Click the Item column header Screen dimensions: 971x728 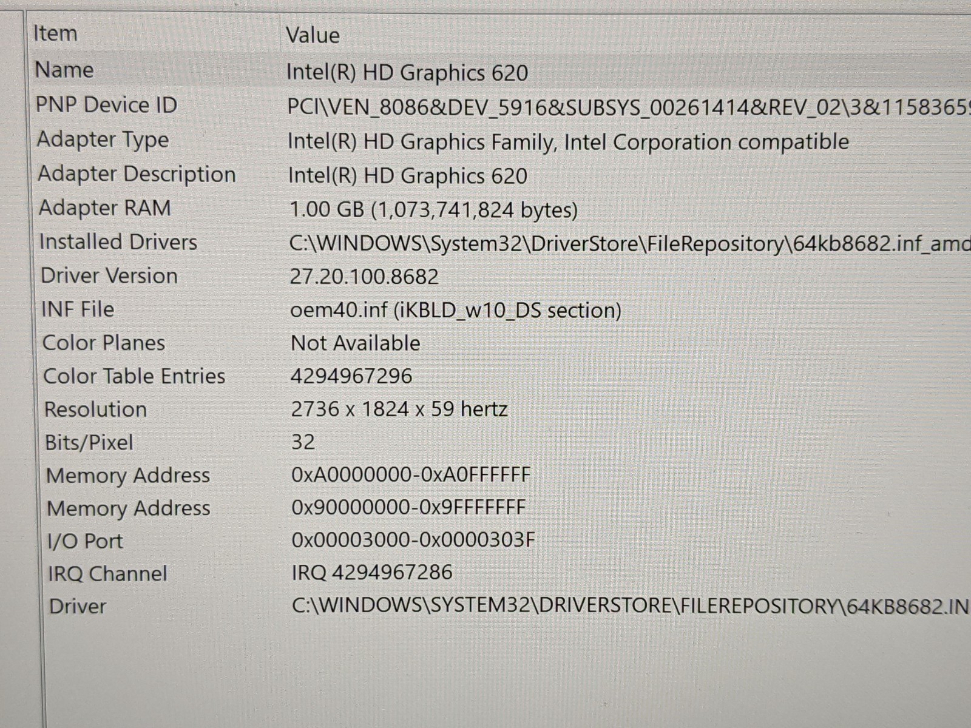coord(55,33)
